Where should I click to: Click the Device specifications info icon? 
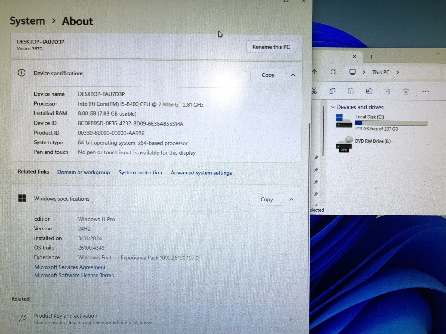click(x=21, y=73)
